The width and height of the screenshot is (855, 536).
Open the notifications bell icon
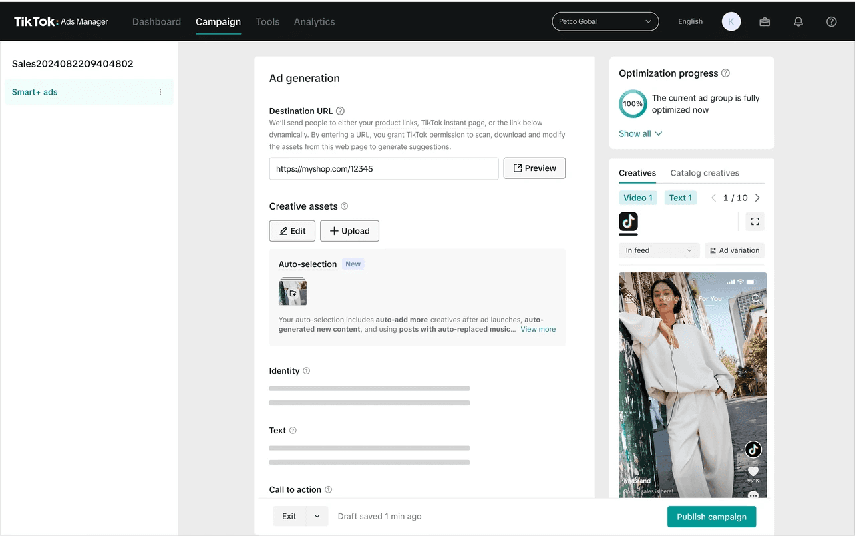click(798, 21)
